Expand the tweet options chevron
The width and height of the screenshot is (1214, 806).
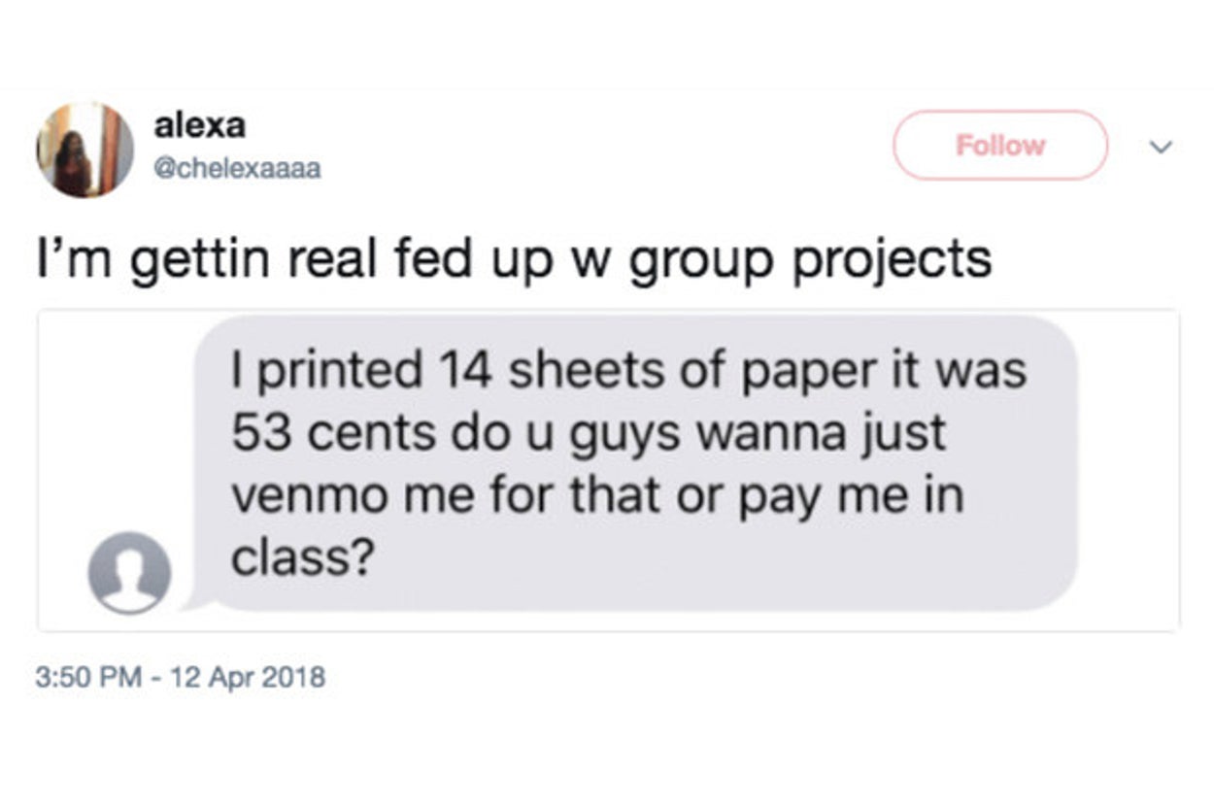click(x=1157, y=146)
